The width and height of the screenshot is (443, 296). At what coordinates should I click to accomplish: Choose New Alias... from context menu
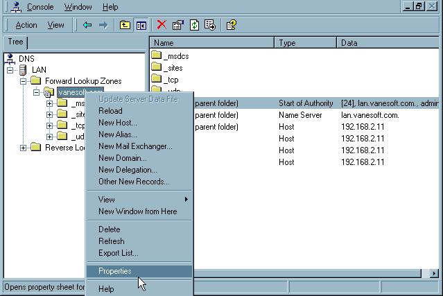click(139, 134)
